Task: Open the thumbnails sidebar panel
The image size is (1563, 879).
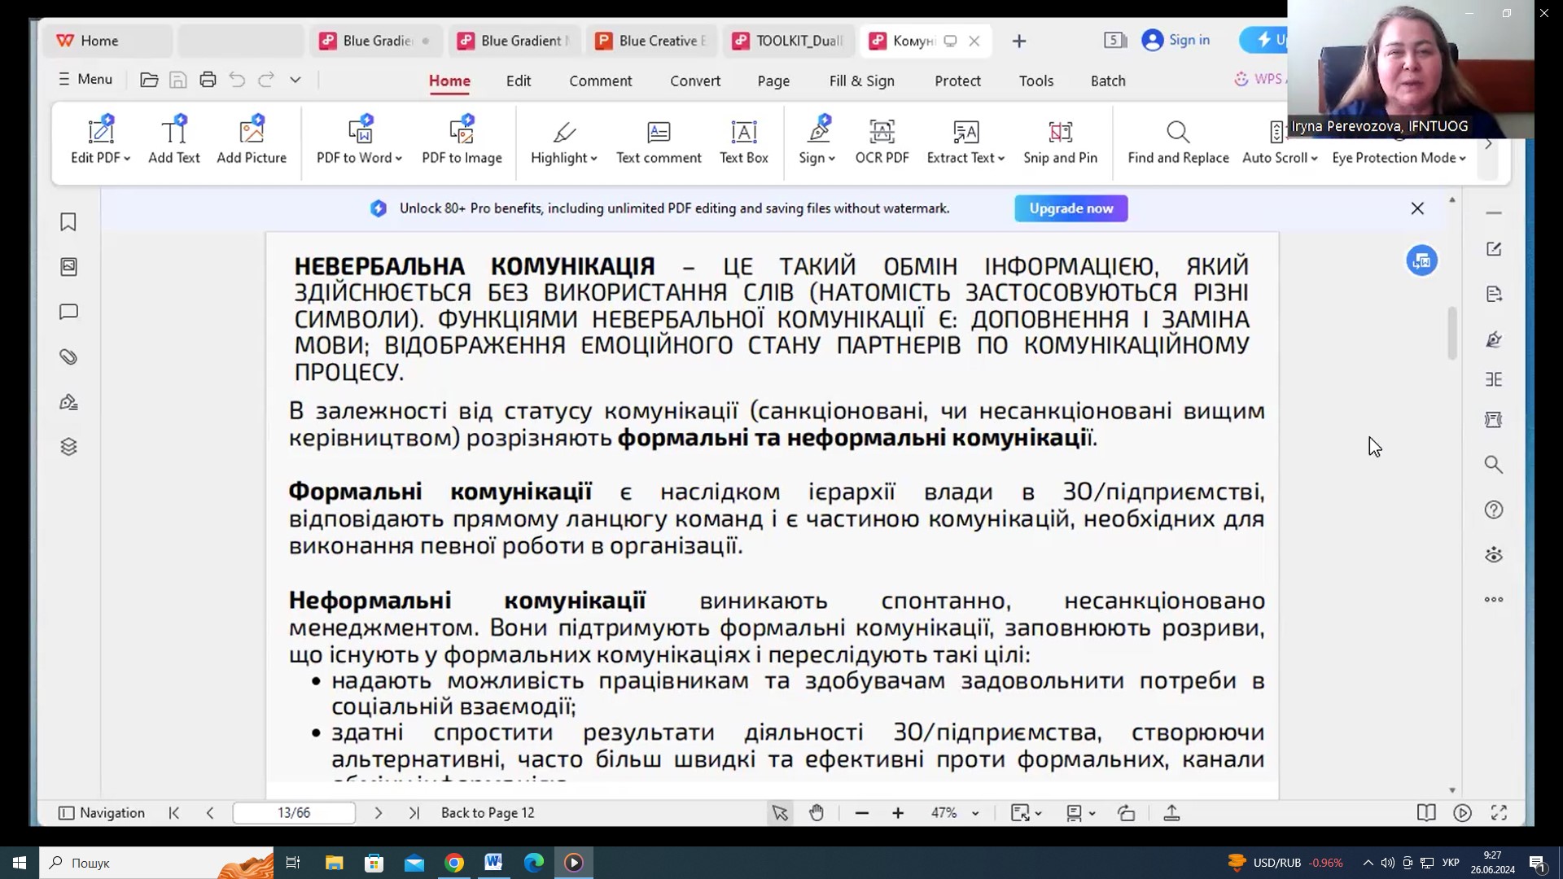Action: point(68,267)
